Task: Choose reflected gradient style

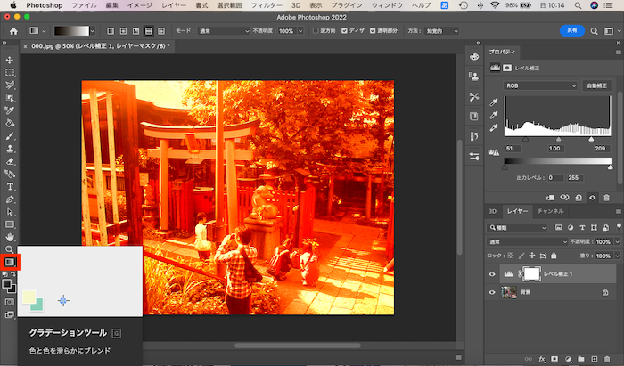Action: coord(149,31)
